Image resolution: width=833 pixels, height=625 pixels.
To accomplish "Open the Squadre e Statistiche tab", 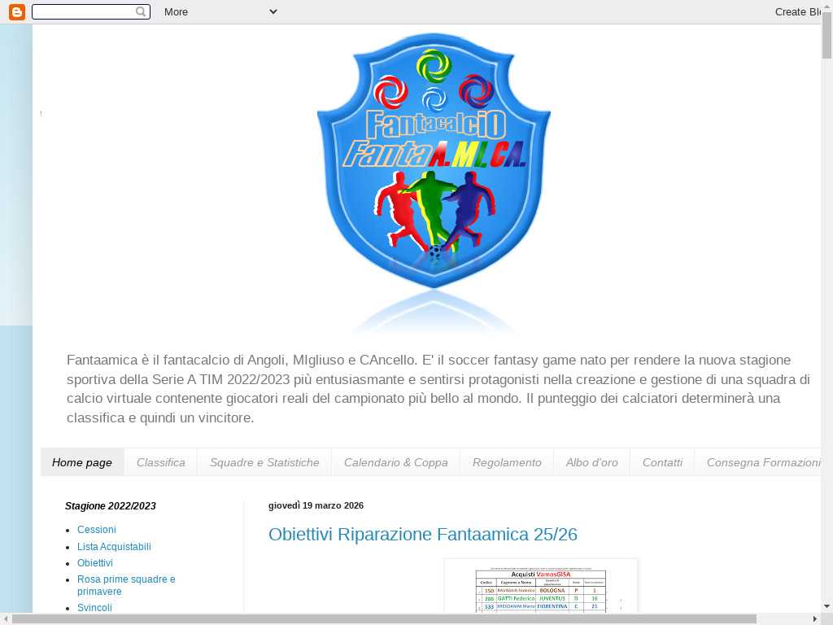I will pos(264,462).
